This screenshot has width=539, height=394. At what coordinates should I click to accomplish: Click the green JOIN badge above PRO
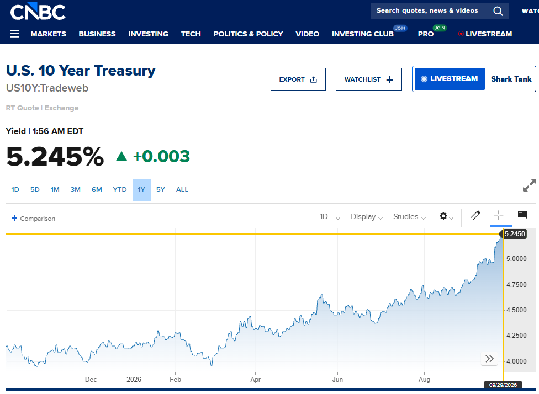point(440,28)
